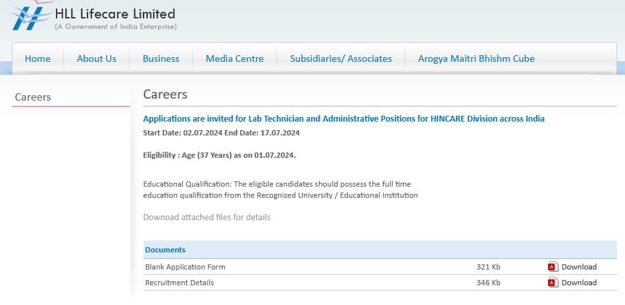Click the Educational Qualification paragraph
Viewport: 625px width, 305px height.
click(x=280, y=190)
